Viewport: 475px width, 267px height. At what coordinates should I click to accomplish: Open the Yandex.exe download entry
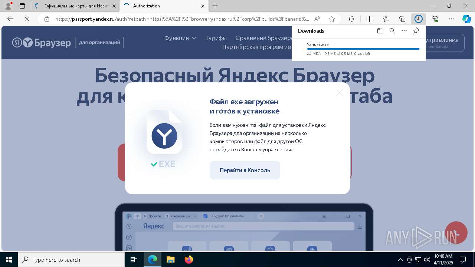358,49
